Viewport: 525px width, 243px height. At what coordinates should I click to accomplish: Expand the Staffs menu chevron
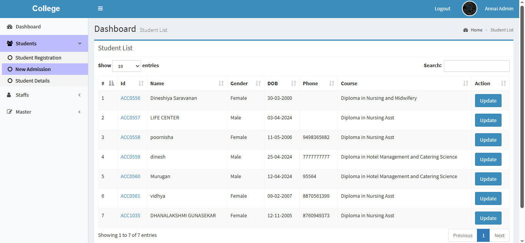pos(80,95)
